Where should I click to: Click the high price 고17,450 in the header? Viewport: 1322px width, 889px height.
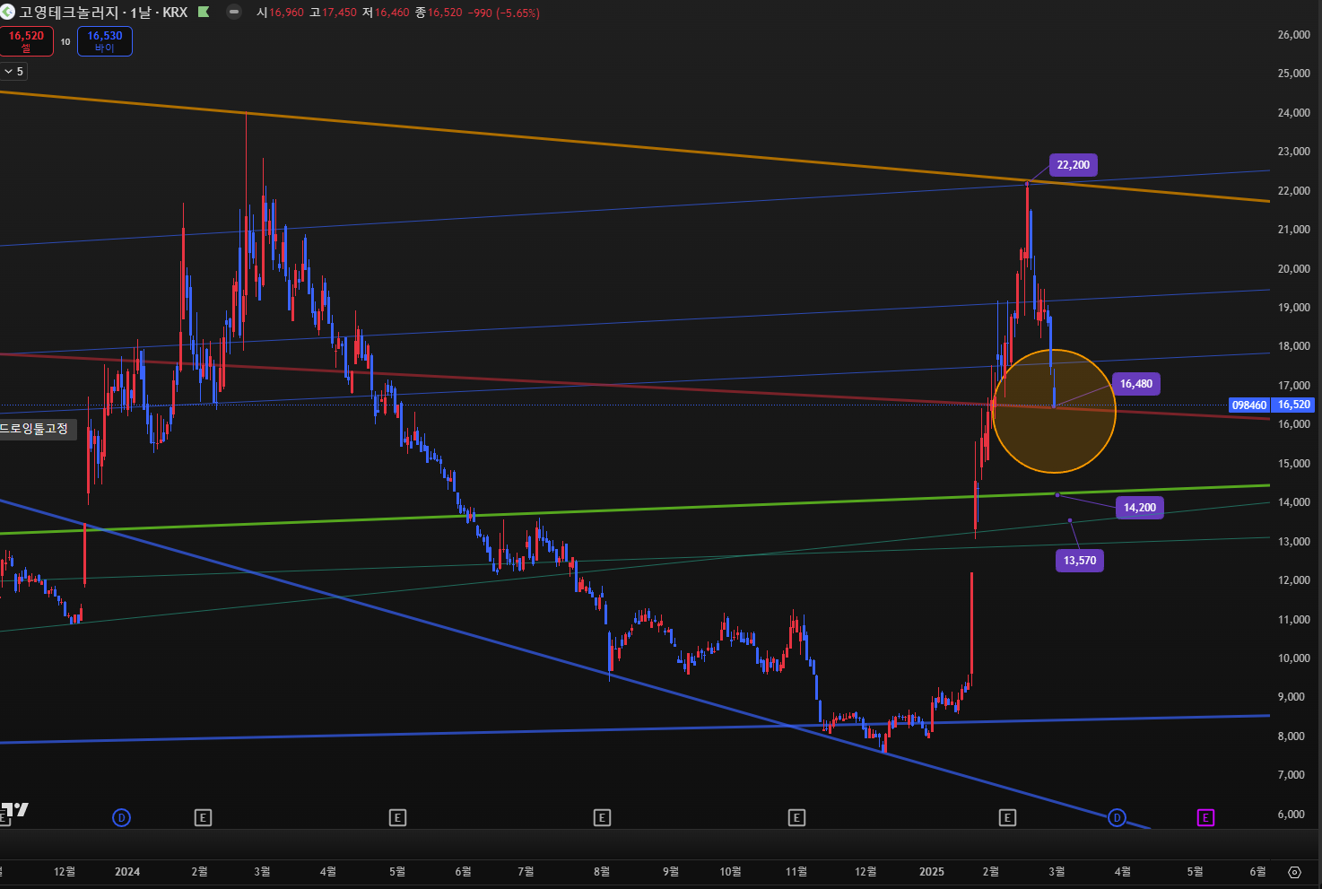tap(333, 13)
